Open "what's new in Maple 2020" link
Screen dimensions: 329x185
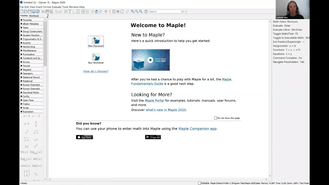click(166, 110)
